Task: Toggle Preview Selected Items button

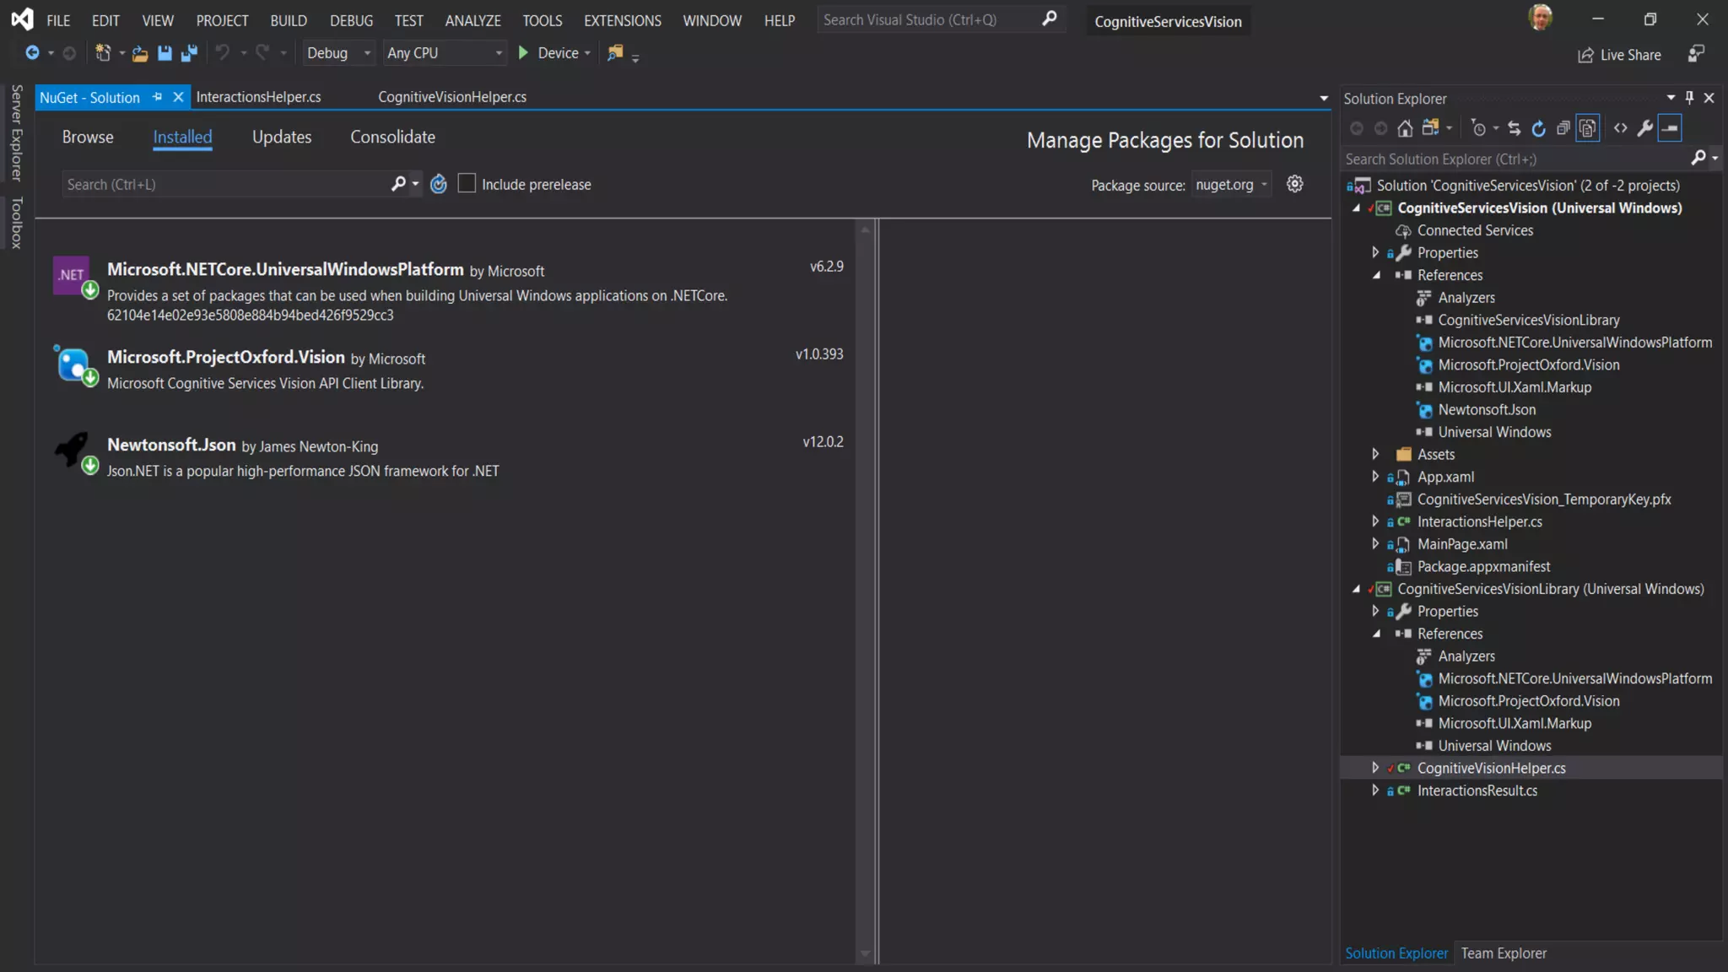Action: pos(1670,128)
